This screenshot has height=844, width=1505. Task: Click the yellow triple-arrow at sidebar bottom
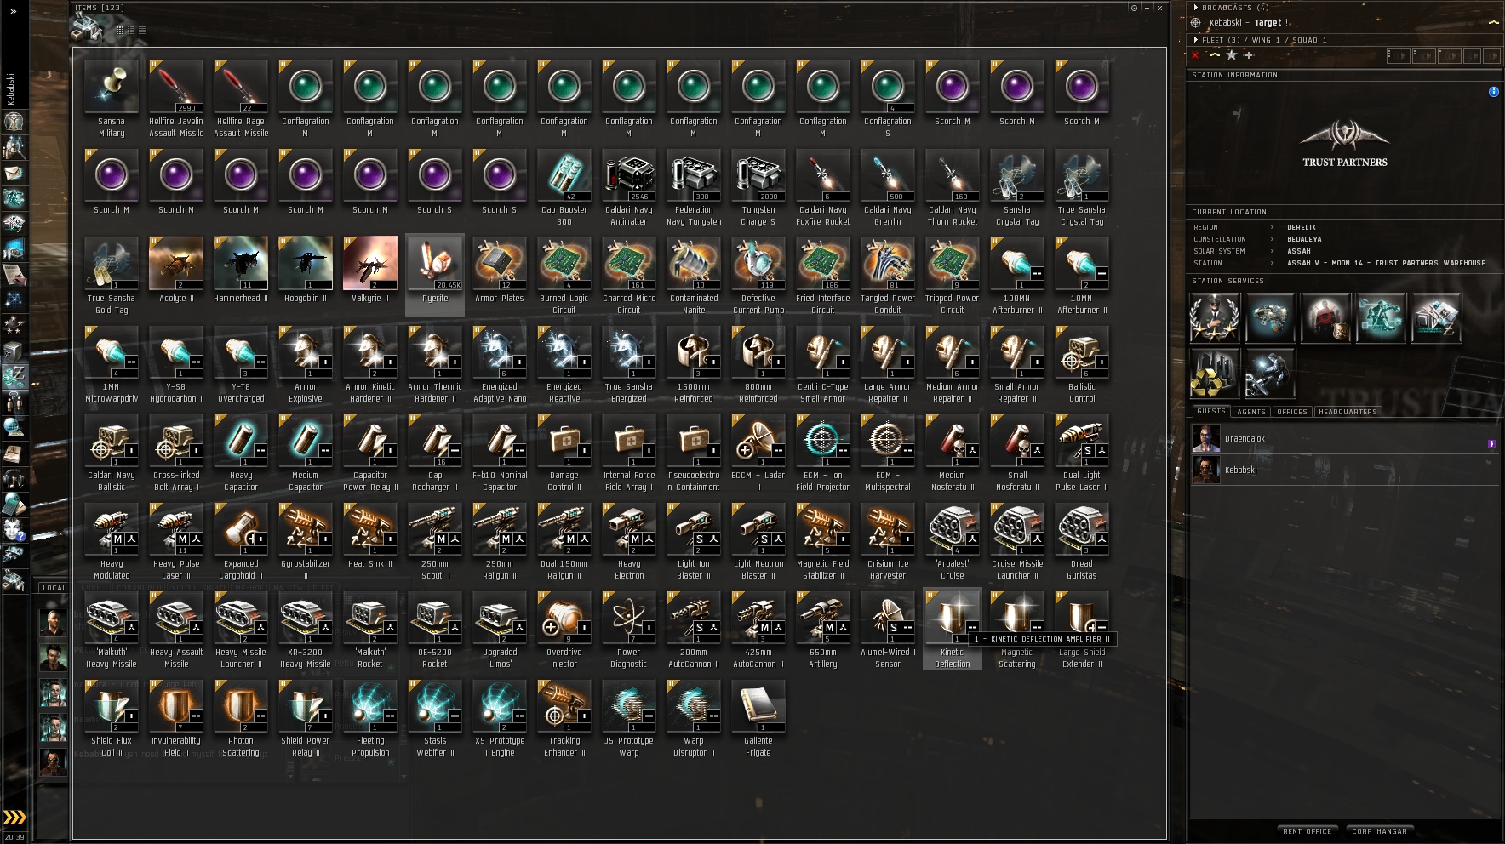(14, 818)
